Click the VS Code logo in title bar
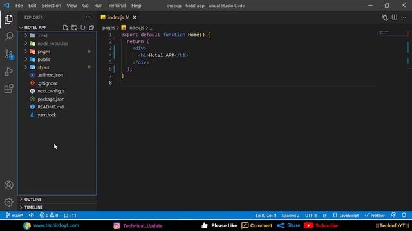Screen dimensions: 412x231 (x=6, y=5)
